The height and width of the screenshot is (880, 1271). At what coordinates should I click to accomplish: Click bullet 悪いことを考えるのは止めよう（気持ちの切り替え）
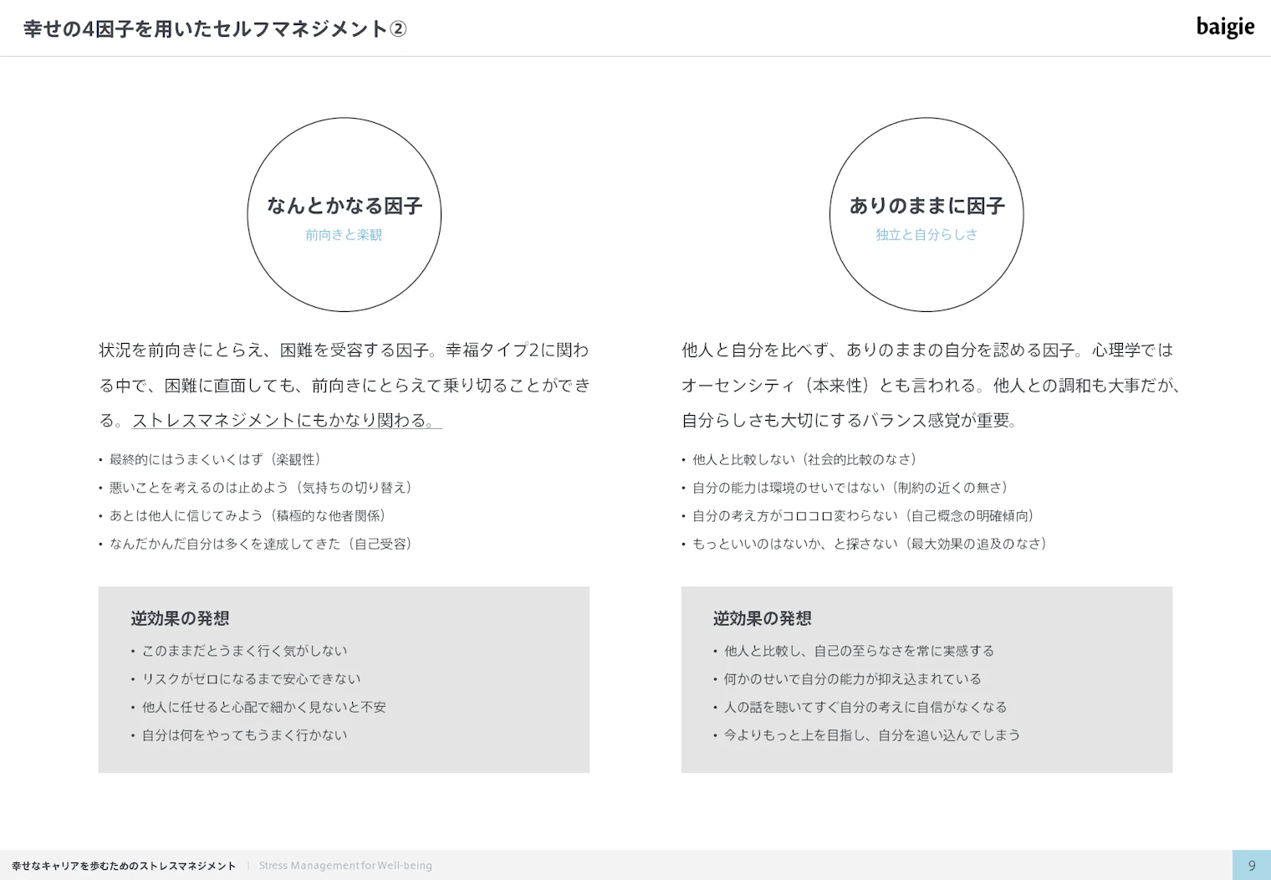256,488
